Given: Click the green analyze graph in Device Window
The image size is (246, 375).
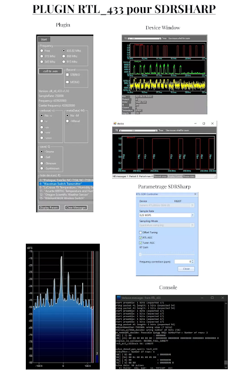Looking at the screenshot, I should coord(167,68).
